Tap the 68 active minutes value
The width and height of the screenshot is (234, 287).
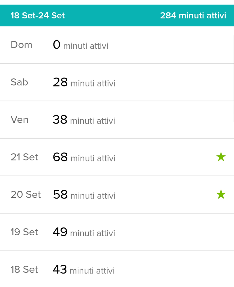tap(60, 157)
